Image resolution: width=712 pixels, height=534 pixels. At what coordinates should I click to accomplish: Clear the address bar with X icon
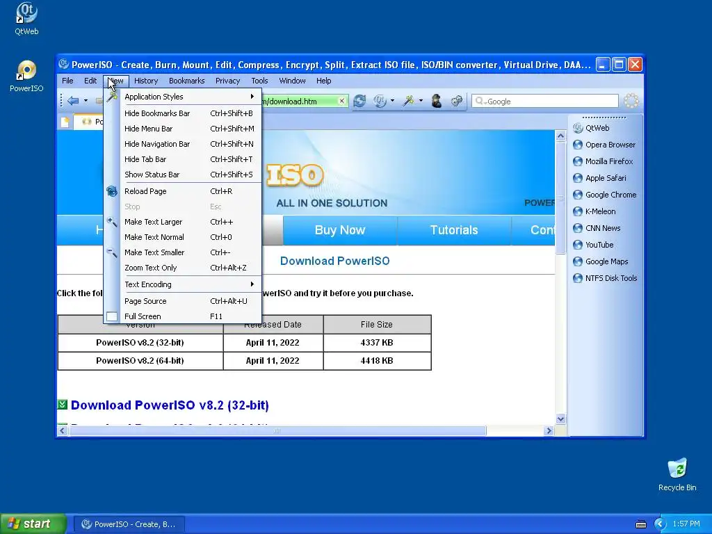coord(342,101)
